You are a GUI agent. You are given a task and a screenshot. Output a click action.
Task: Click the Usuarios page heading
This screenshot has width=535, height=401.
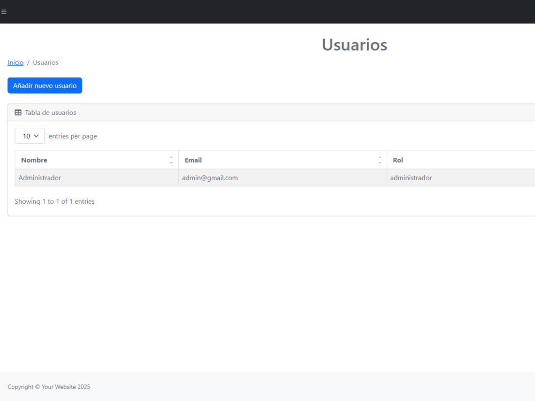(x=355, y=45)
